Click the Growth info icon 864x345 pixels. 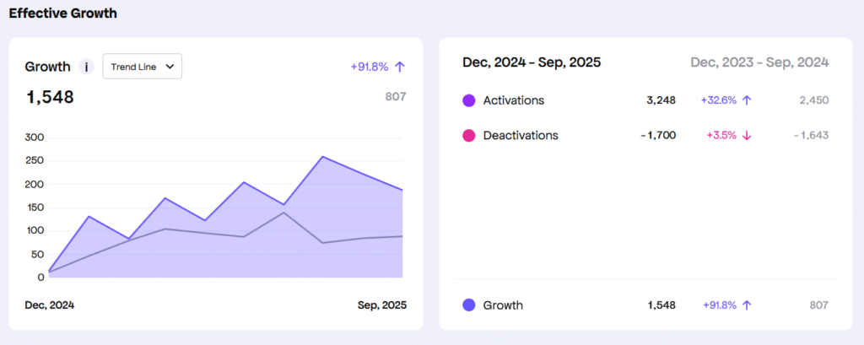coord(85,67)
